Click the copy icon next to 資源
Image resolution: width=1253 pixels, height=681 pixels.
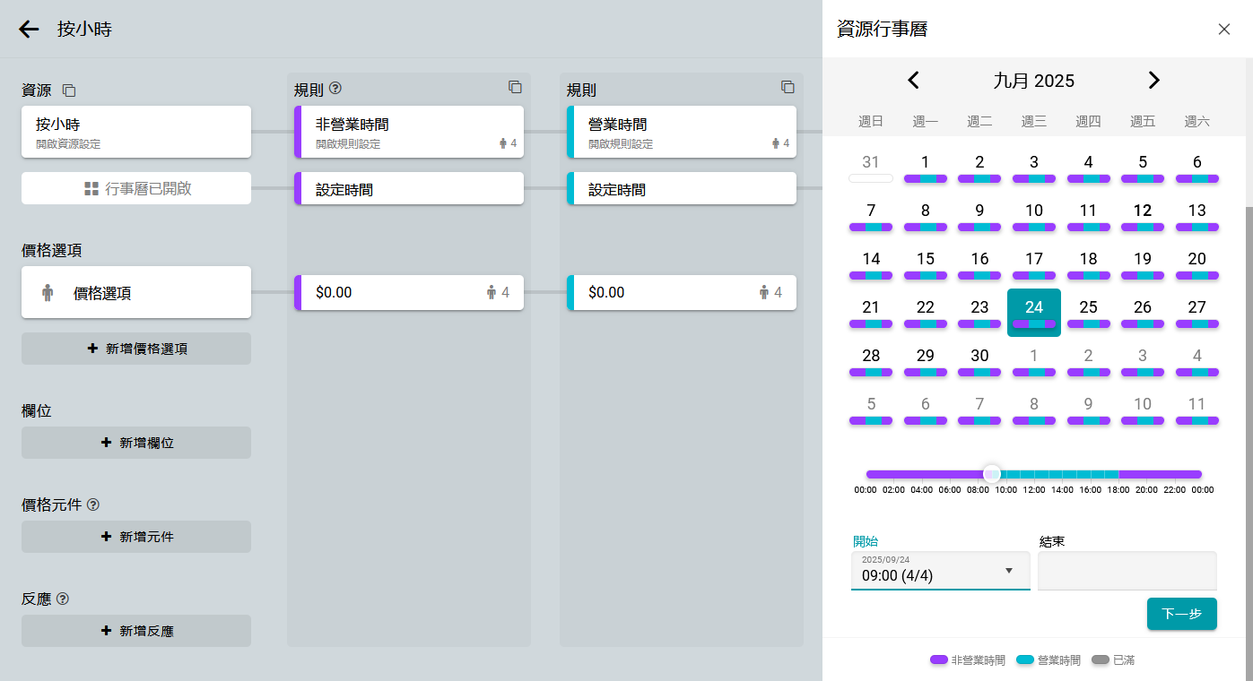[x=69, y=91]
